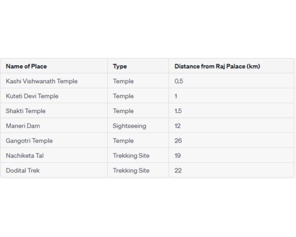Viewport: 296px width, 237px height.
Task: Click the "Distance from Raj Palace (km)" header
Action: pyautogui.click(x=217, y=66)
